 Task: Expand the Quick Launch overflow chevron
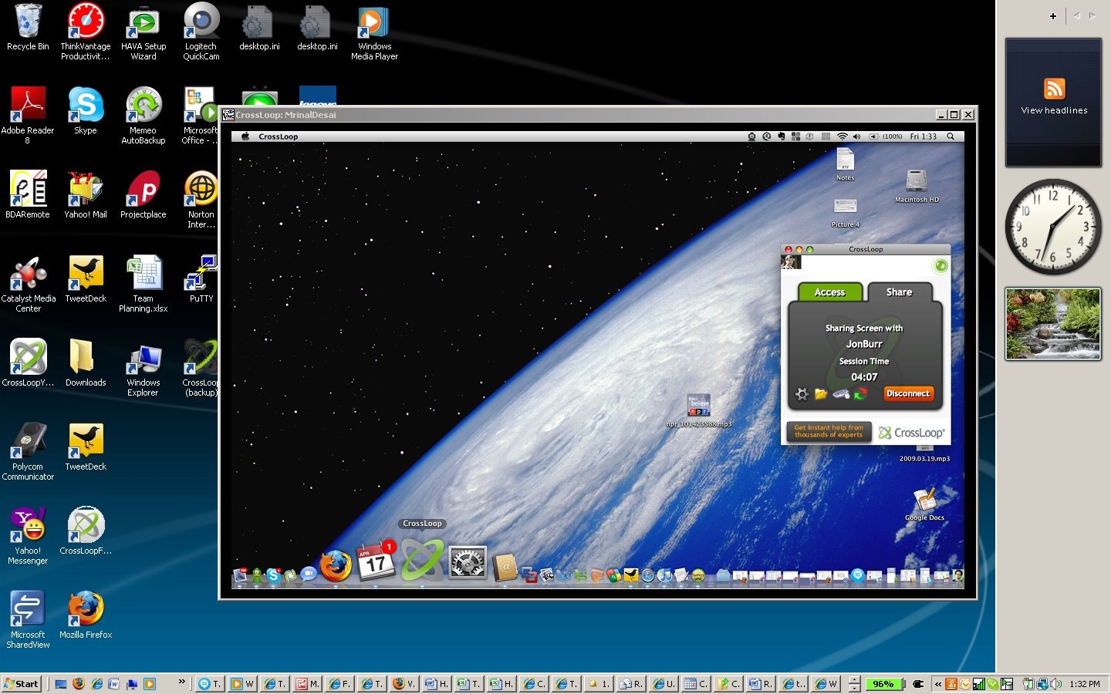182,682
